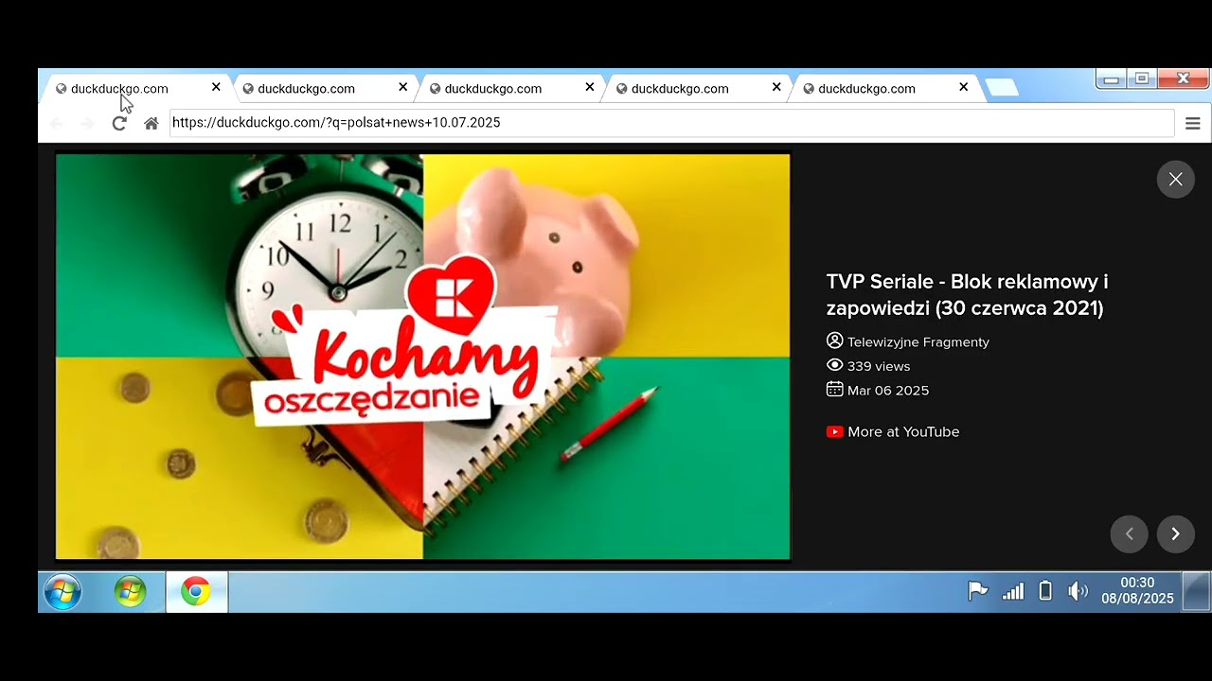Close the fifth duckduckgo.com tab

(963, 87)
